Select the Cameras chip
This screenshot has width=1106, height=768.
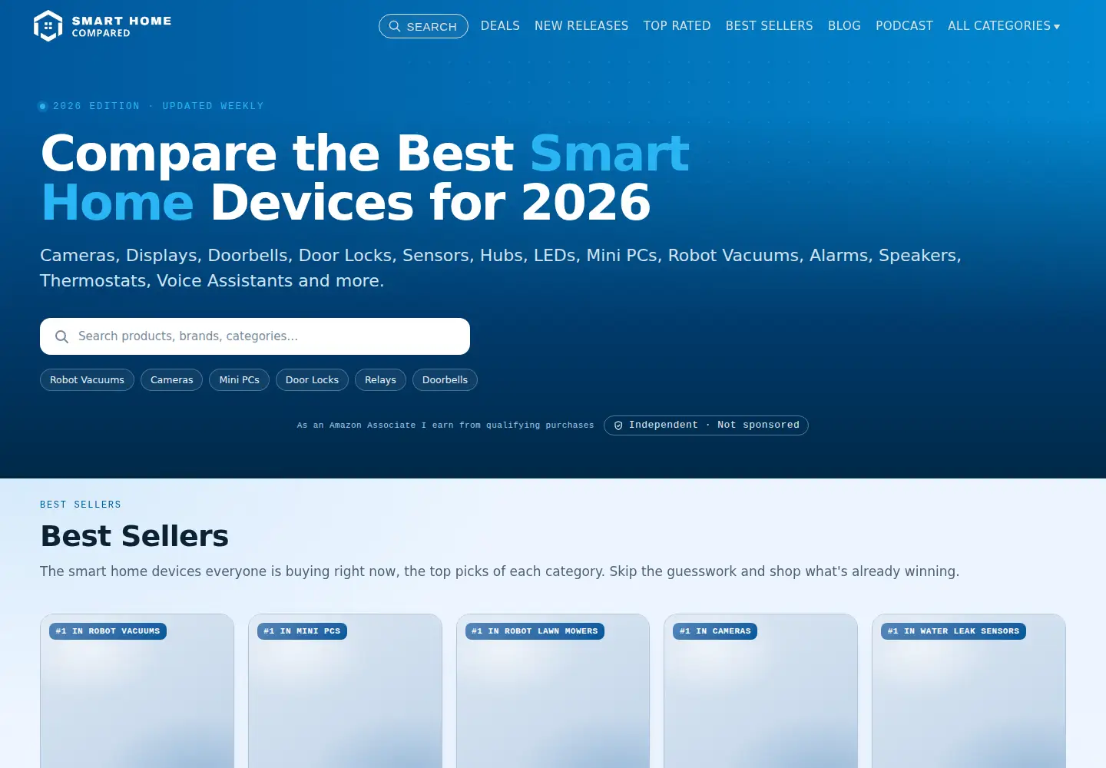point(172,380)
